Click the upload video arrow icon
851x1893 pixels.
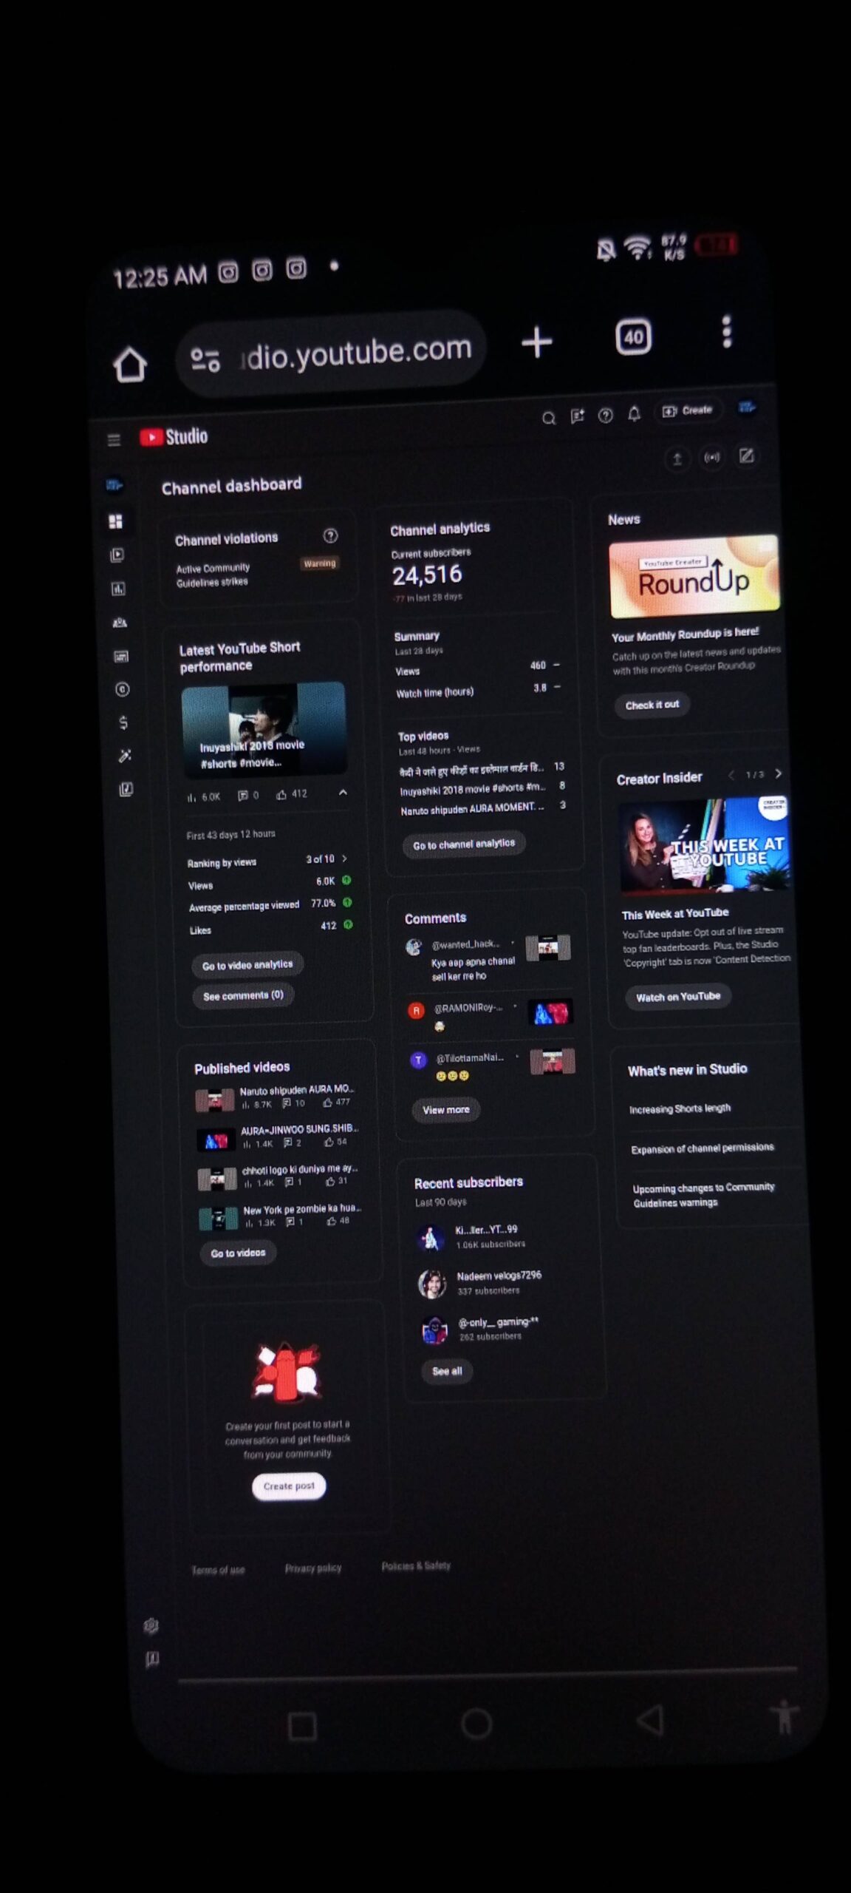point(676,458)
